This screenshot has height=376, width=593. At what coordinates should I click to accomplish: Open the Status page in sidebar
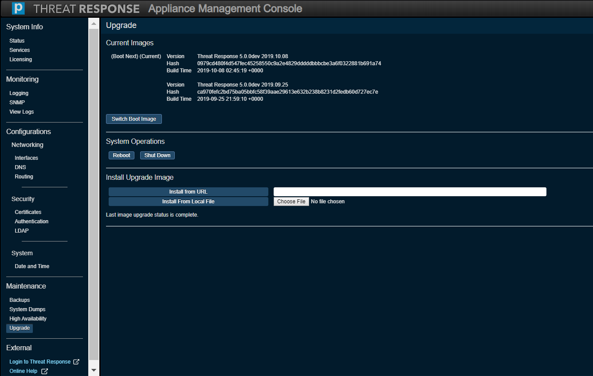coord(17,41)
